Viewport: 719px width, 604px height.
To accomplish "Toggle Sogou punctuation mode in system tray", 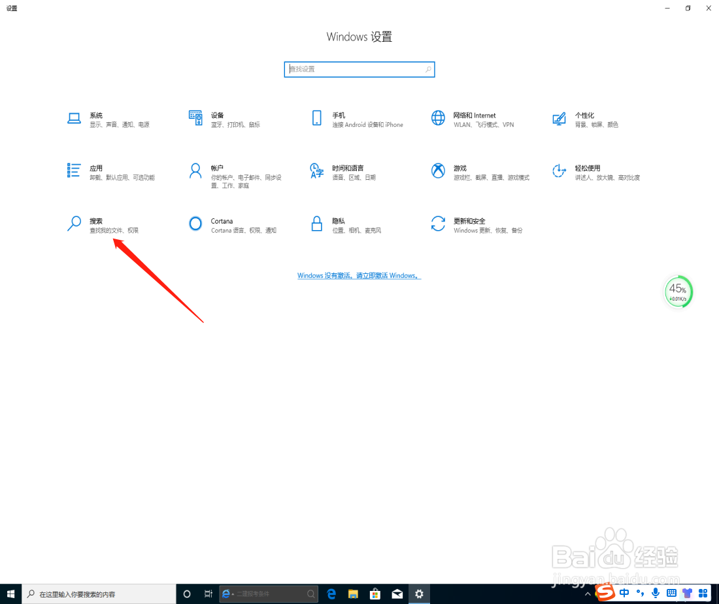I will point(641,593).
